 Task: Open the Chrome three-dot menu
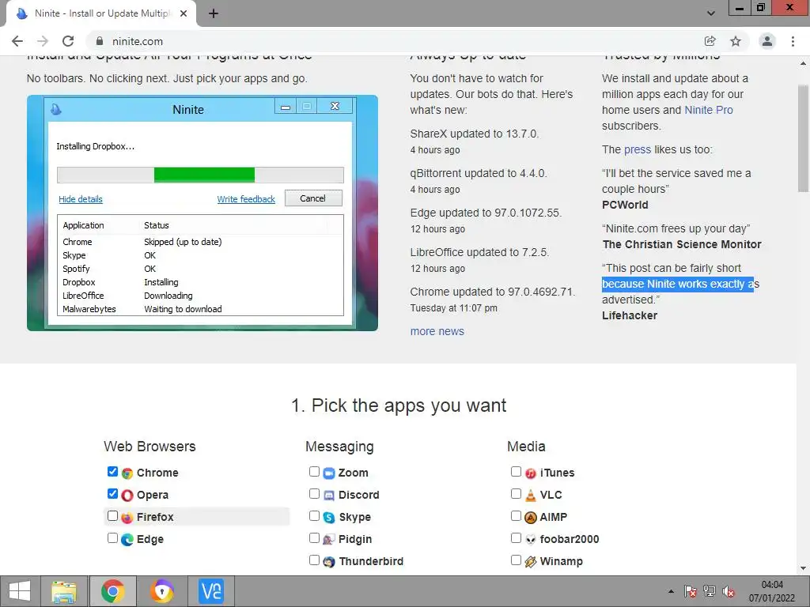click(x=793, y=41)
